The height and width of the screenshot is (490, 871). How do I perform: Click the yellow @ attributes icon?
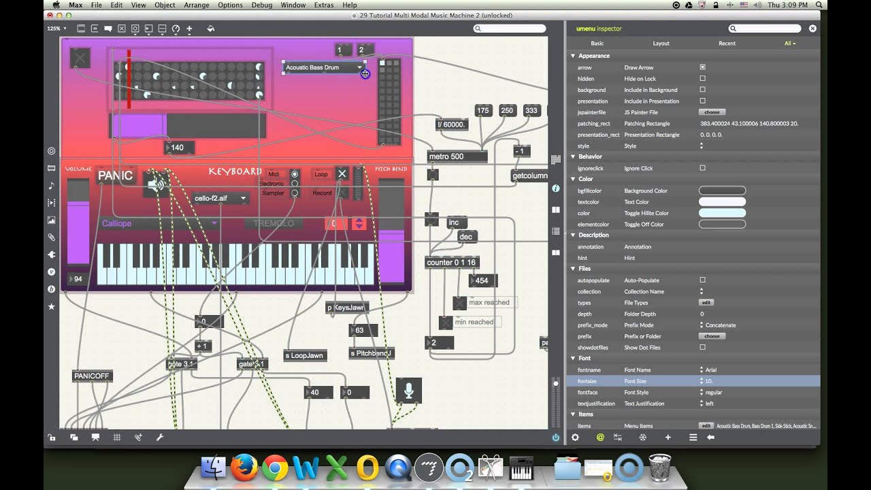pyautogui.click(x=600, y=438)
